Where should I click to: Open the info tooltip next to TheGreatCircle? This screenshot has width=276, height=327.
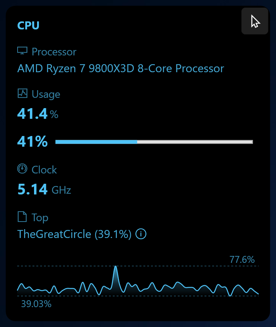141,234
